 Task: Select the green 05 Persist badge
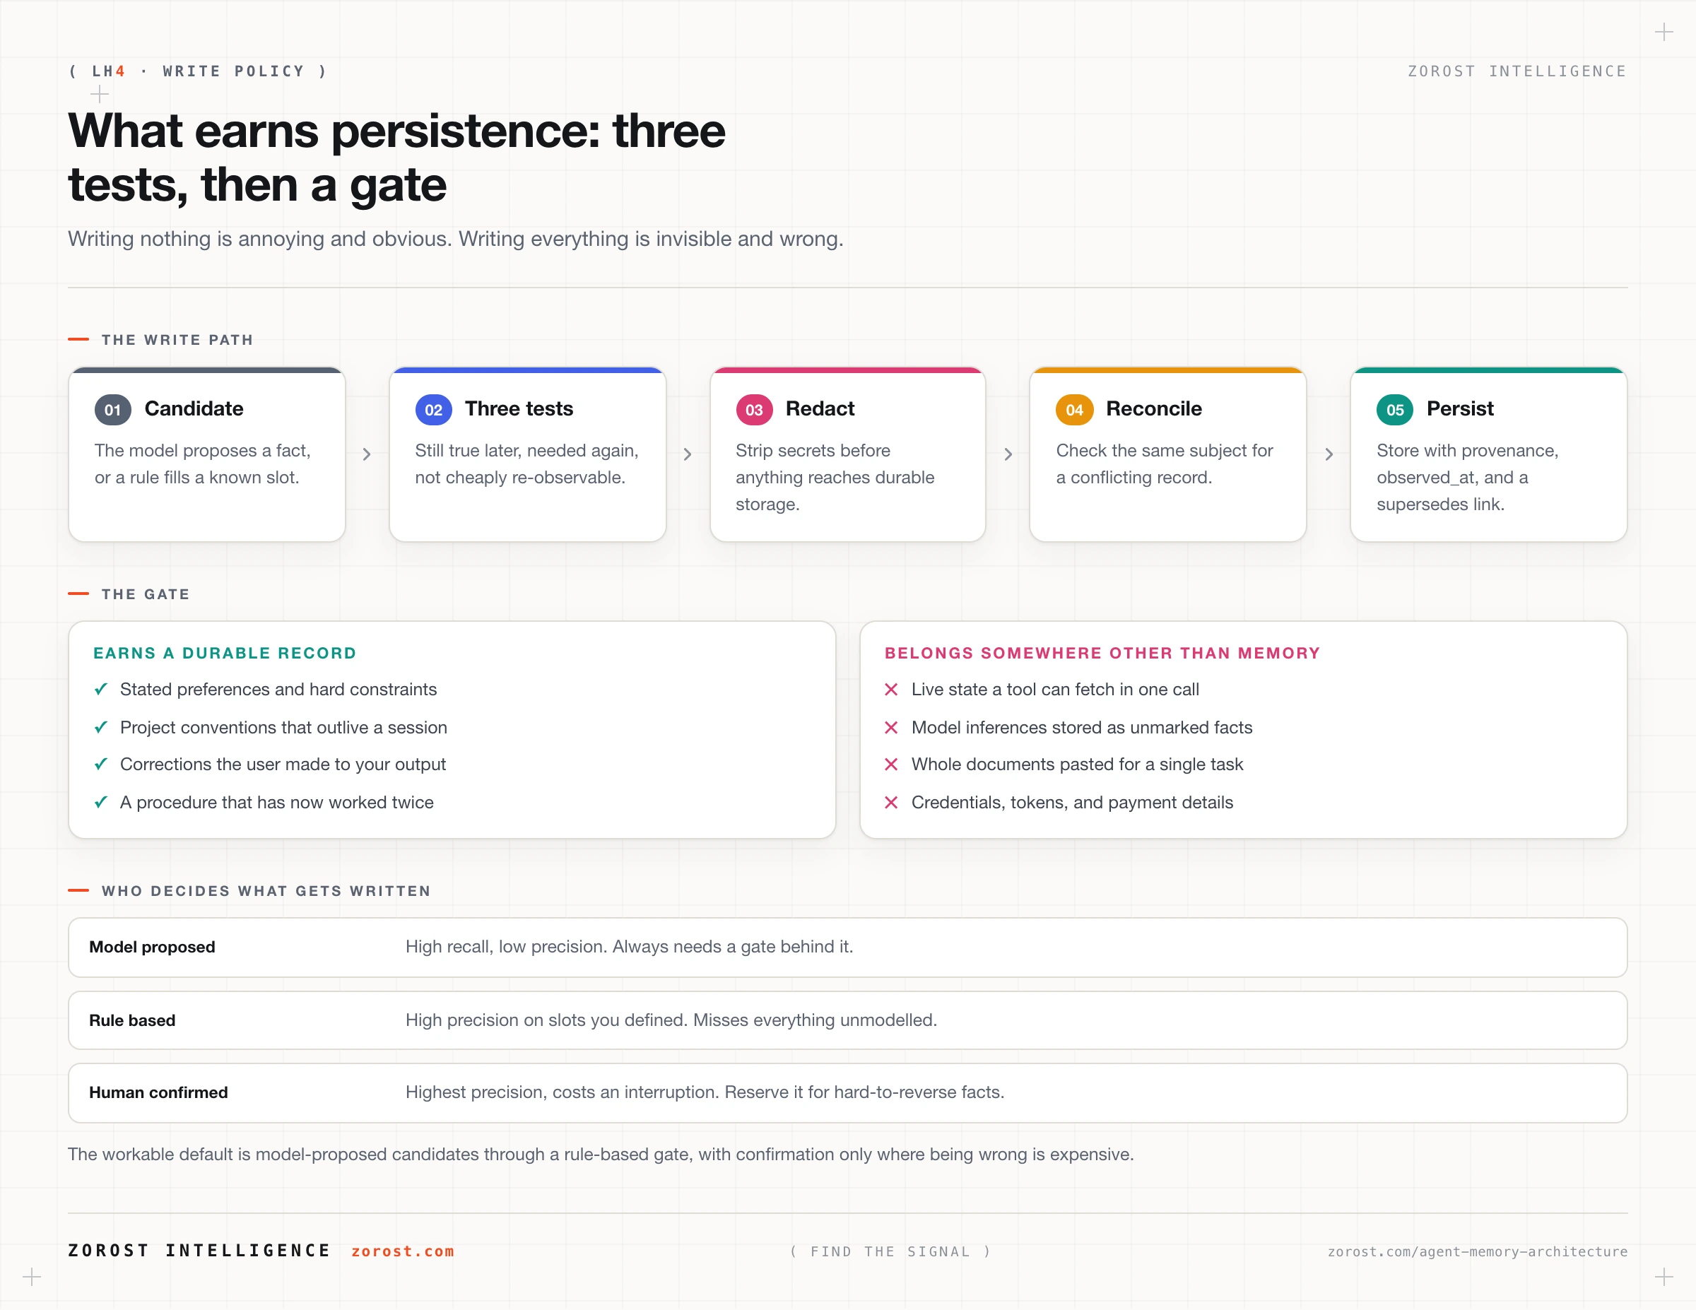coord(1395,410)
